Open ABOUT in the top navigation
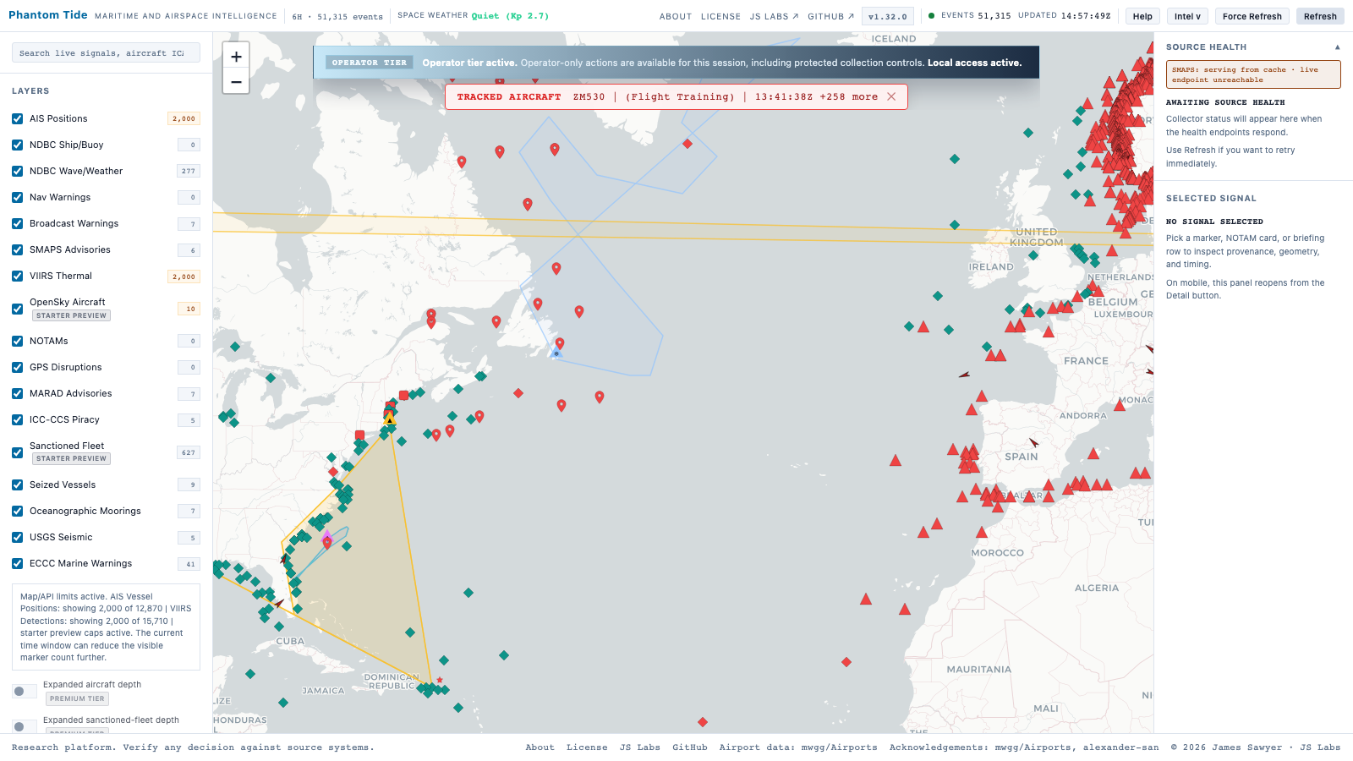This screenshot has width=1353, height=761. coord(676,16)
